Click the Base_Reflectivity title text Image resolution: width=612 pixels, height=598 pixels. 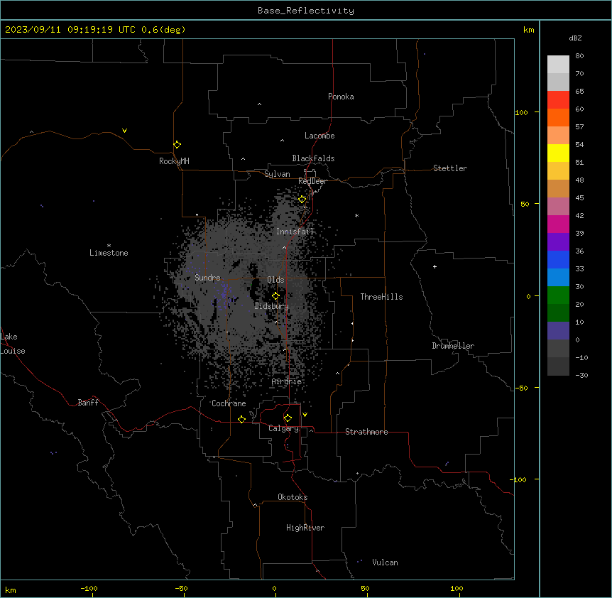point(306,11)
